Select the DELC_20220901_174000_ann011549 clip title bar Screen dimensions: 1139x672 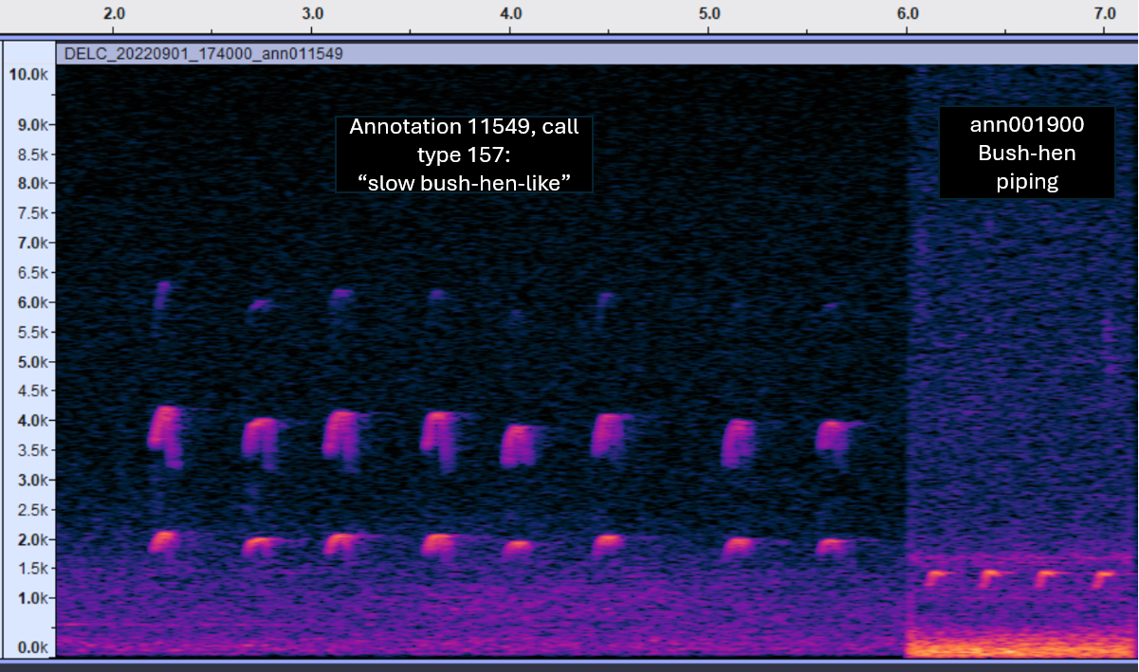(203, 54)
